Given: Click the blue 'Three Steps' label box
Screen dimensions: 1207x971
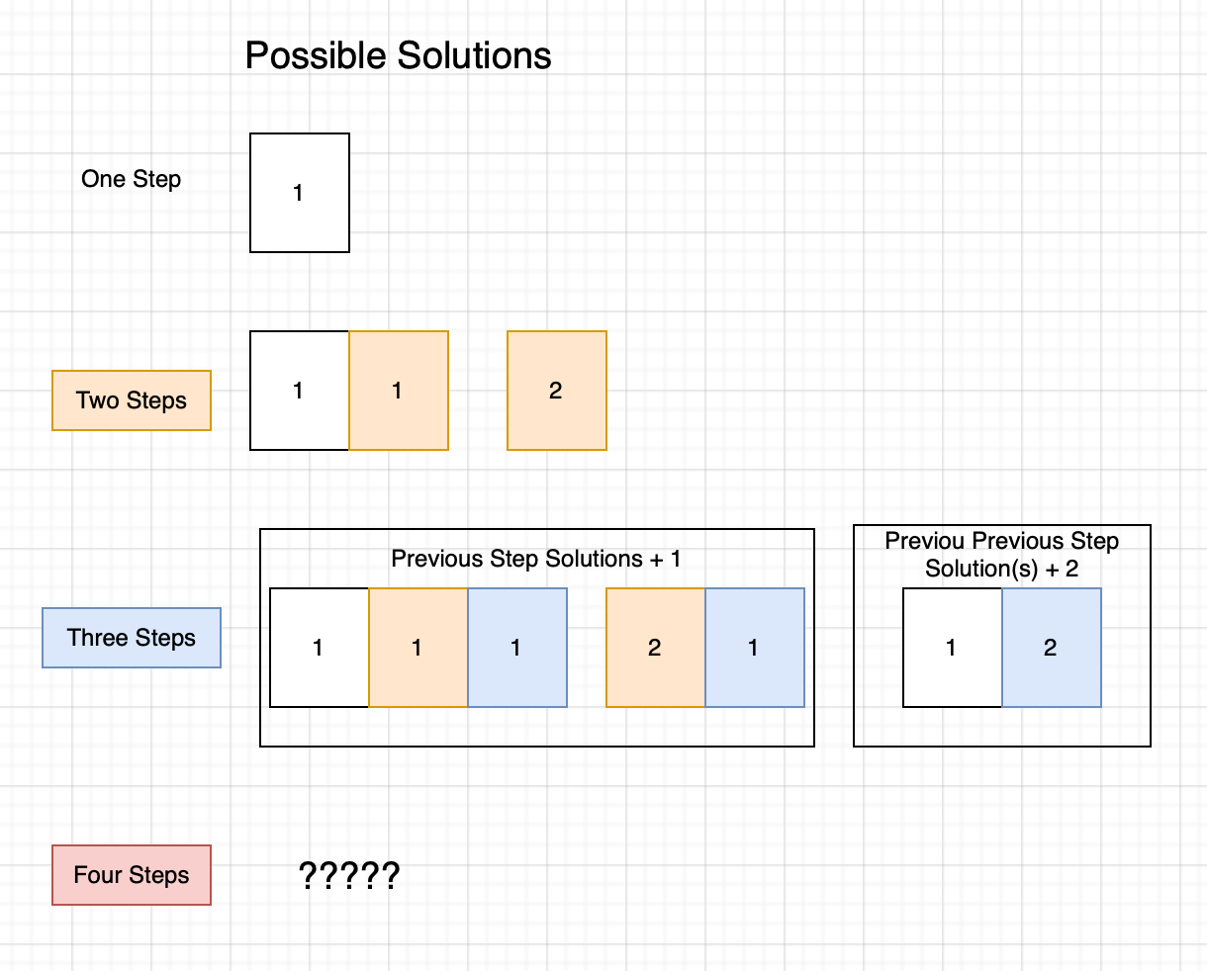Looking at the screenshot, I should [132, 638].
